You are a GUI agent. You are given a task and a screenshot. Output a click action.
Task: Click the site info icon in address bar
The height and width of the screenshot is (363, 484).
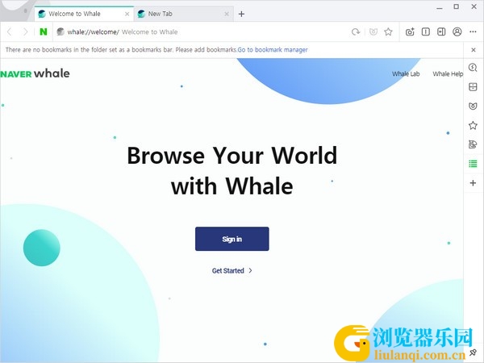[60, 31]
